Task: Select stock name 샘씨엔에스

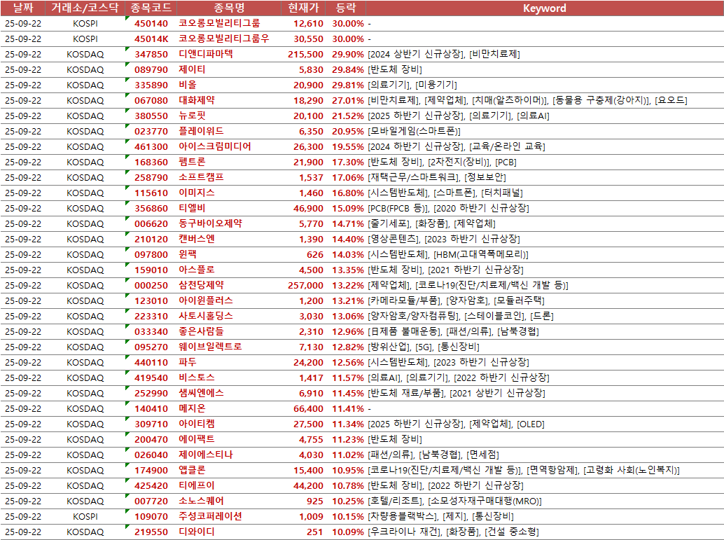Action: pos(202,393)
